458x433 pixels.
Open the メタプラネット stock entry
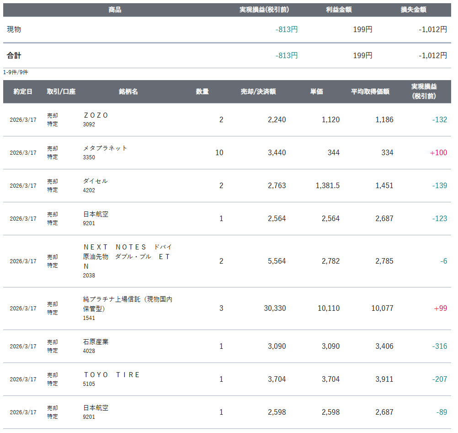[105, 148]
